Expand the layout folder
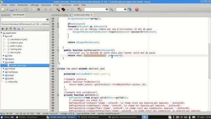 [4, 59]
